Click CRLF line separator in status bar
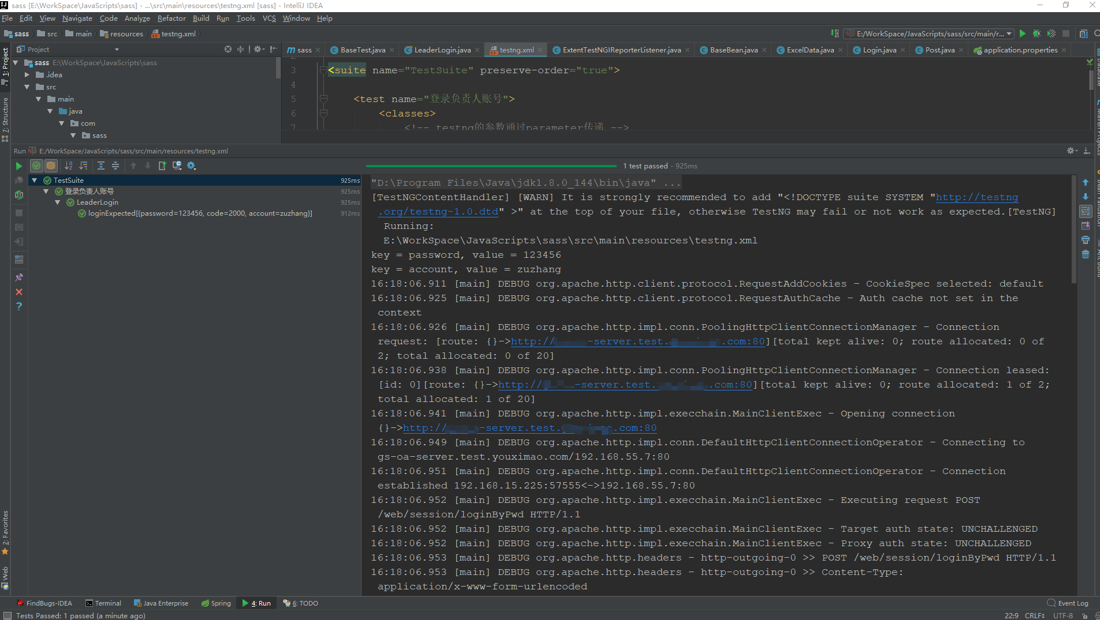Viewport: 1100px width, 620px height. [1034, 615]
